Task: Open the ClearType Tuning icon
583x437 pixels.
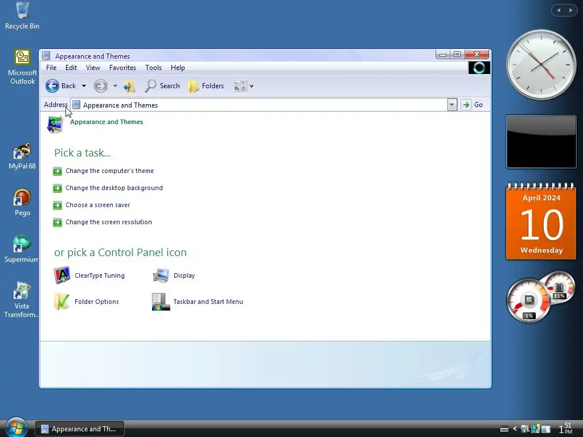Action: pos(61,275)
